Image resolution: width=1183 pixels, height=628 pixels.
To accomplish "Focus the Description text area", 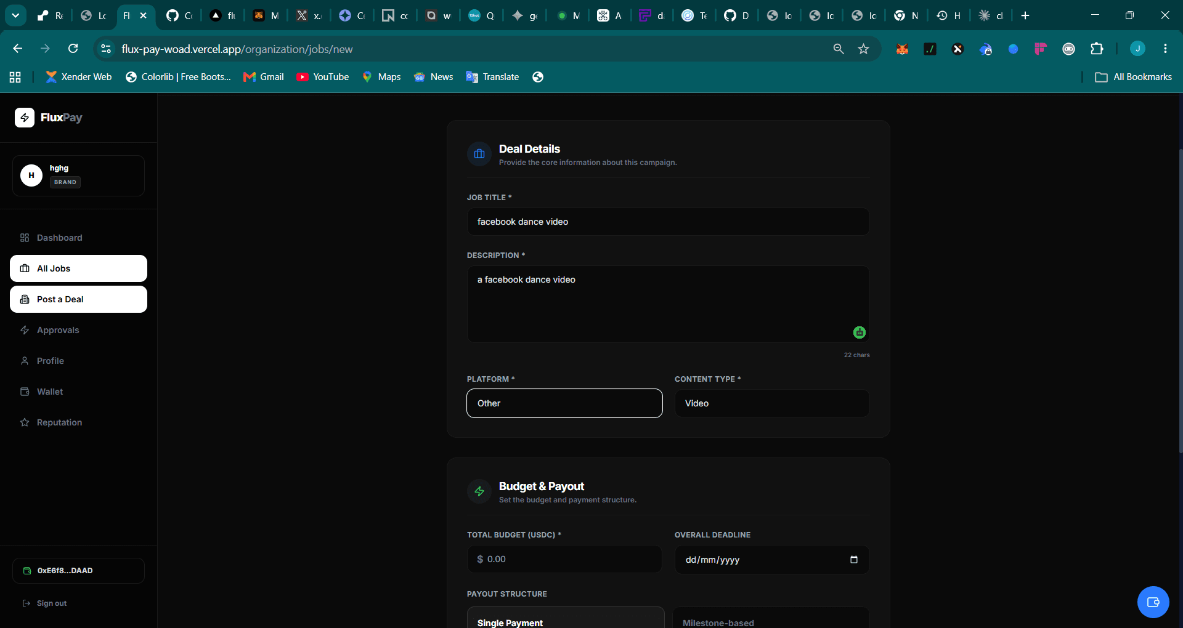I will point(668,304).
